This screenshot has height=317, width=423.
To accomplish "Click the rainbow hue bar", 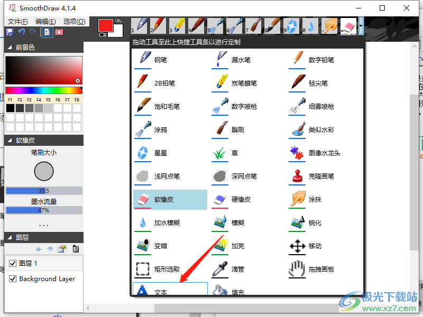I will point(44,90).
